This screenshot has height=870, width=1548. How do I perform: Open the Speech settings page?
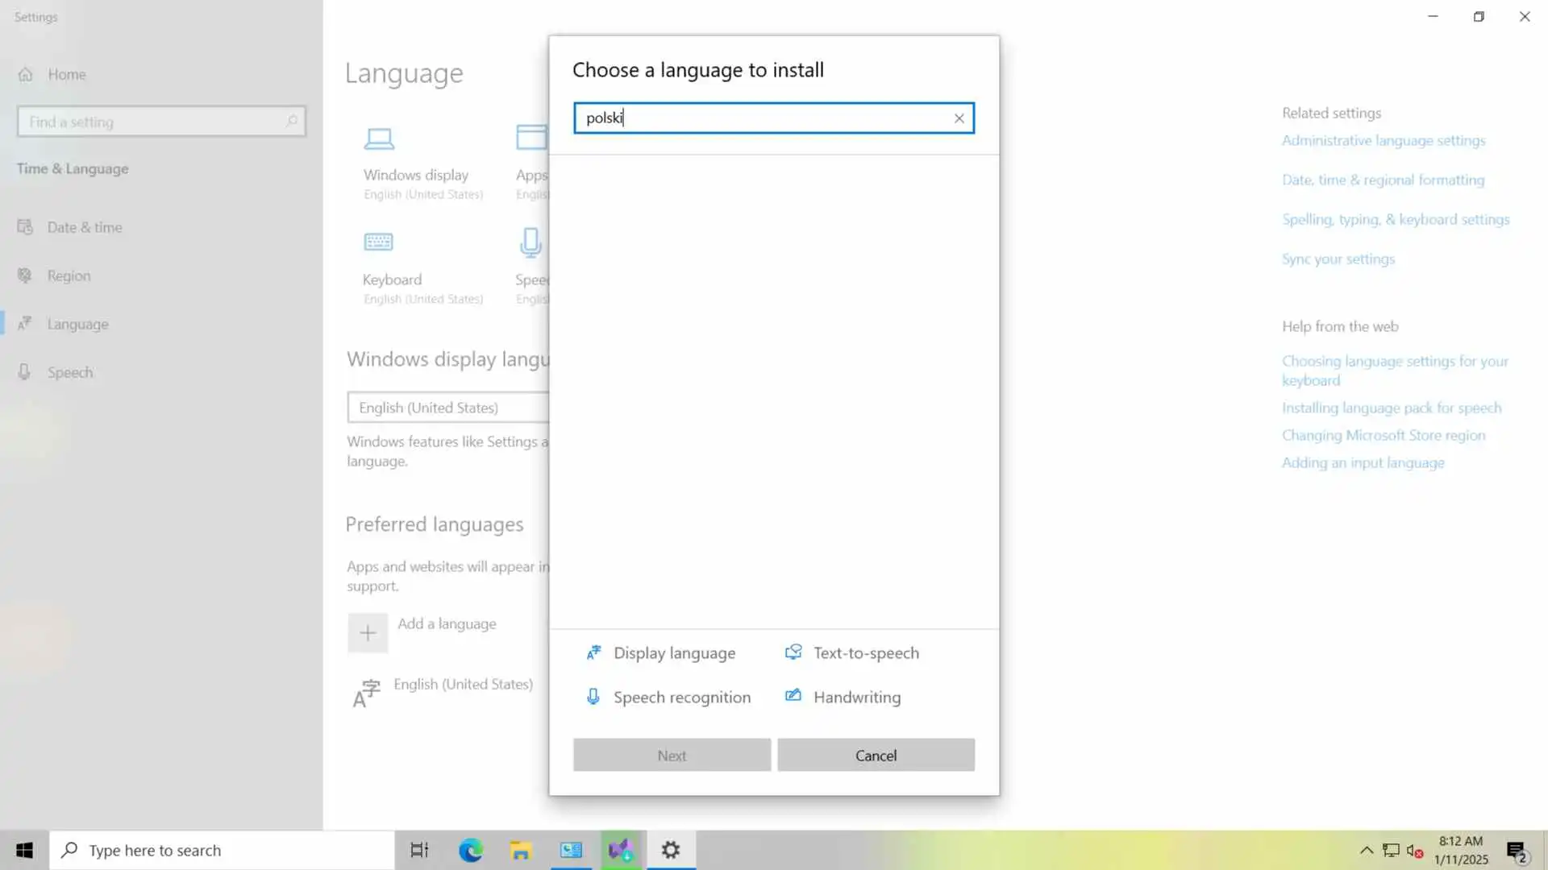[69, 372]
